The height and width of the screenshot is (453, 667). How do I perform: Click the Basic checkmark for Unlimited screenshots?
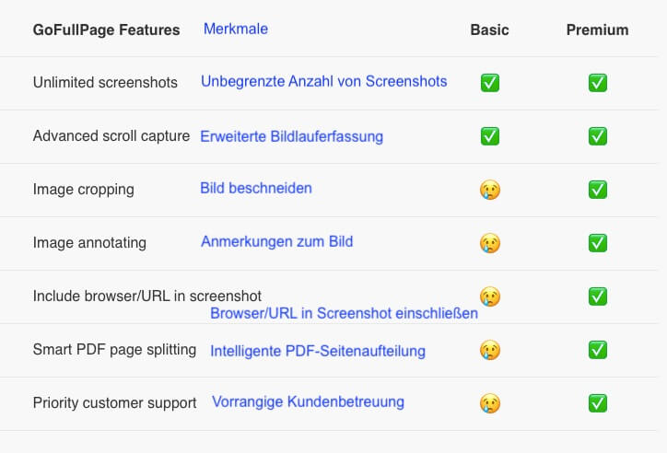[489, 83]
